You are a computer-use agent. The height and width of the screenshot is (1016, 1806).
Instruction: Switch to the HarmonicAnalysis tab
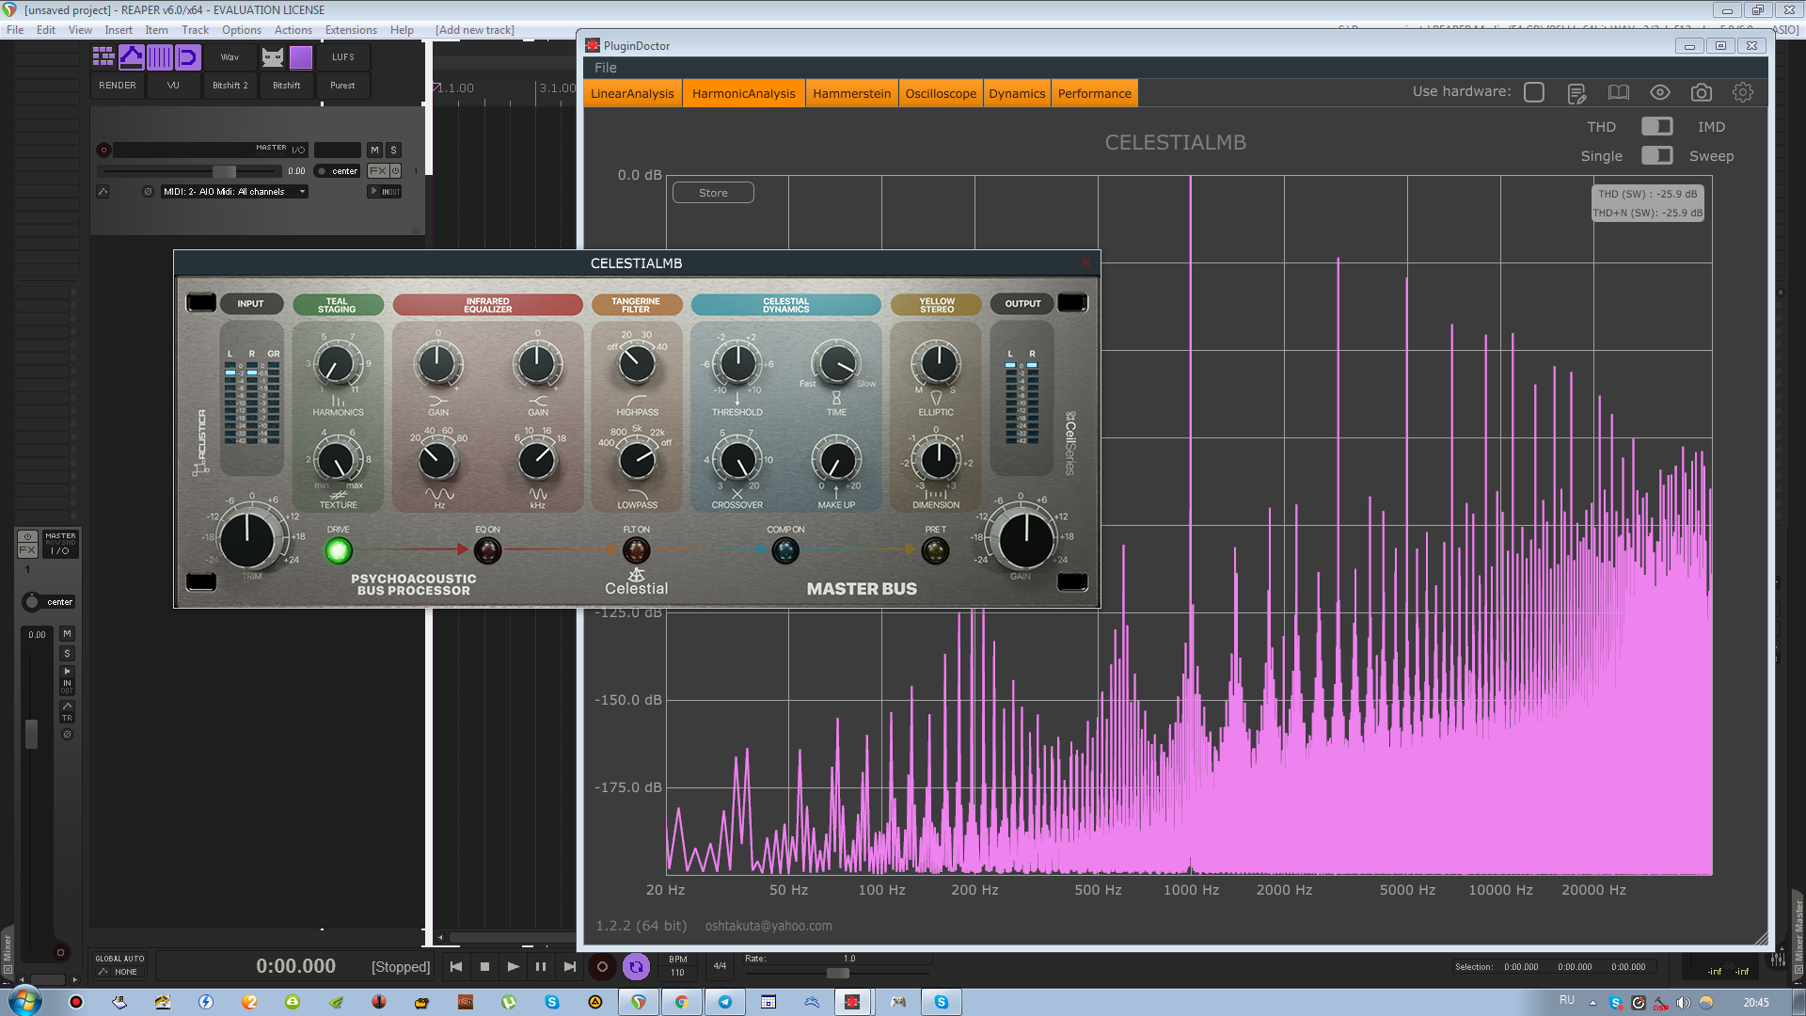[x=743, y=93]
